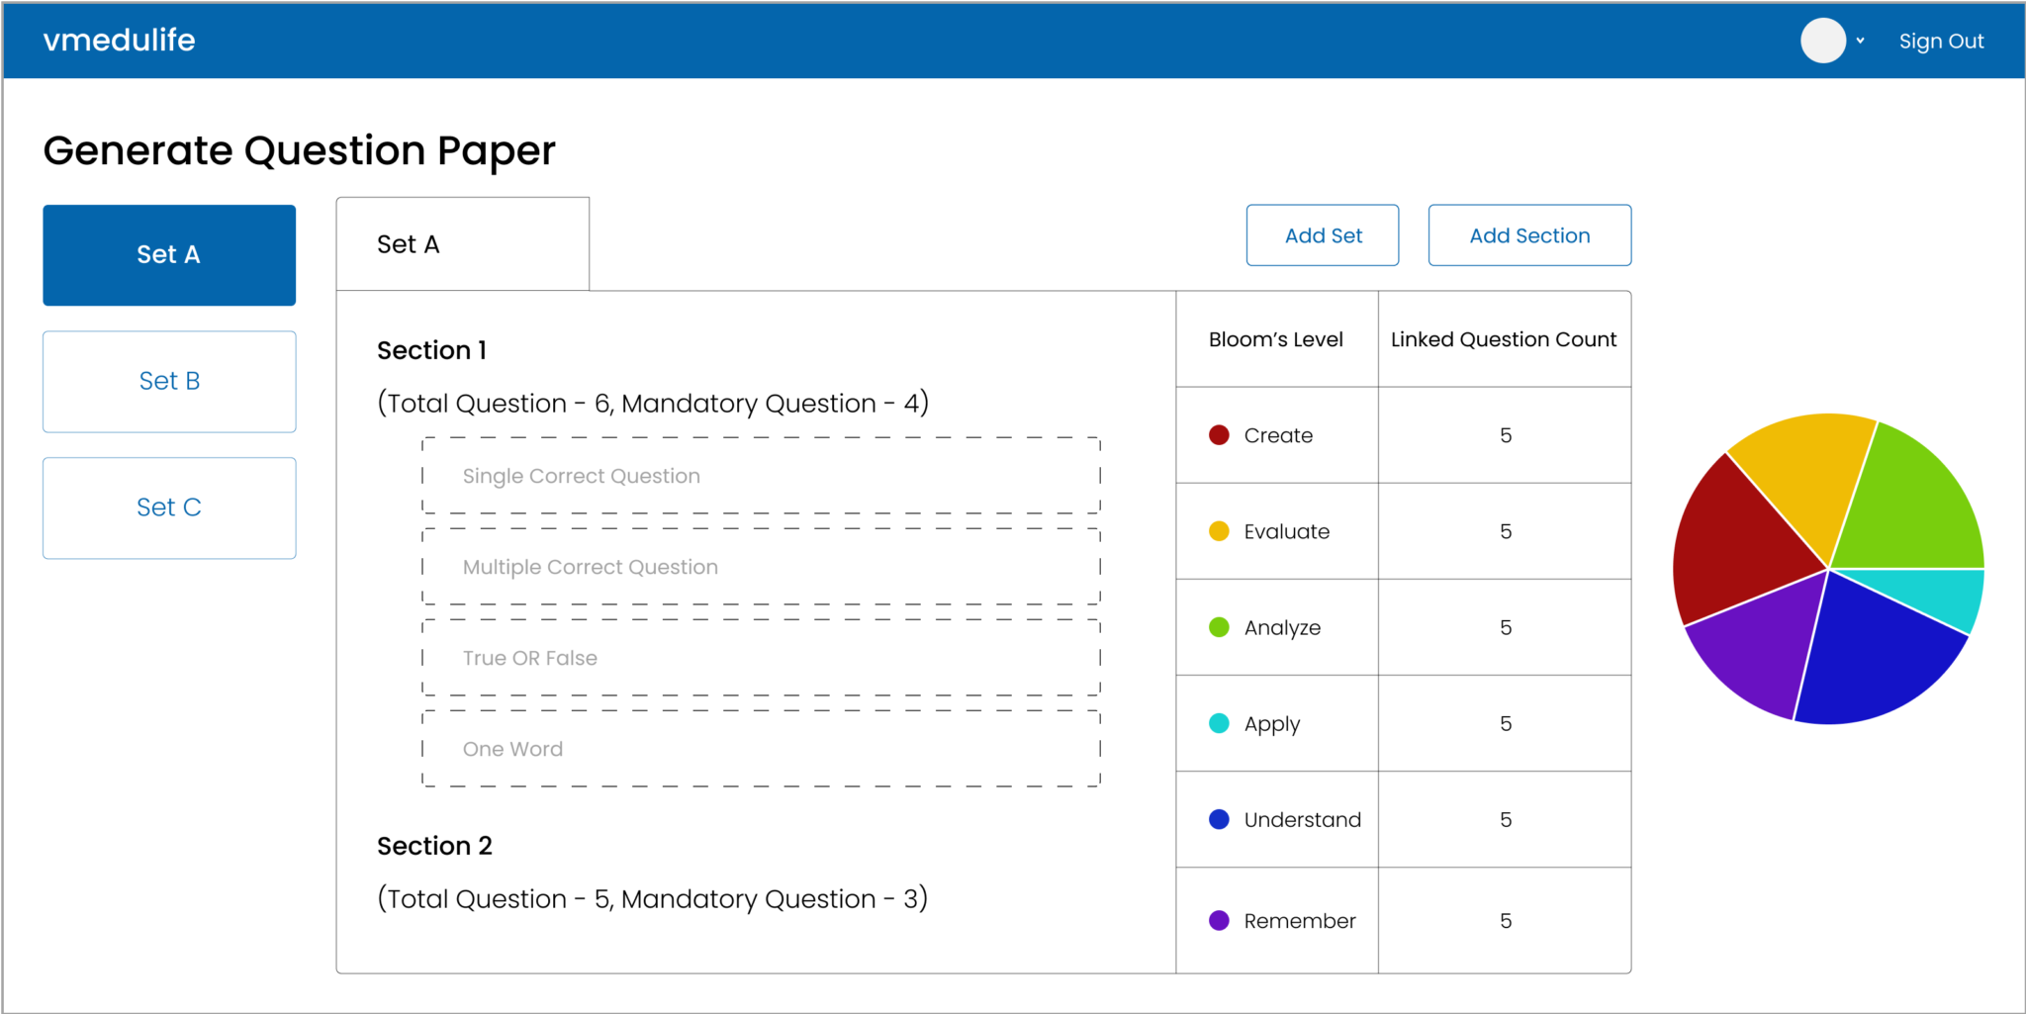Click the Single Correct Question placeholder

[581, 475]
